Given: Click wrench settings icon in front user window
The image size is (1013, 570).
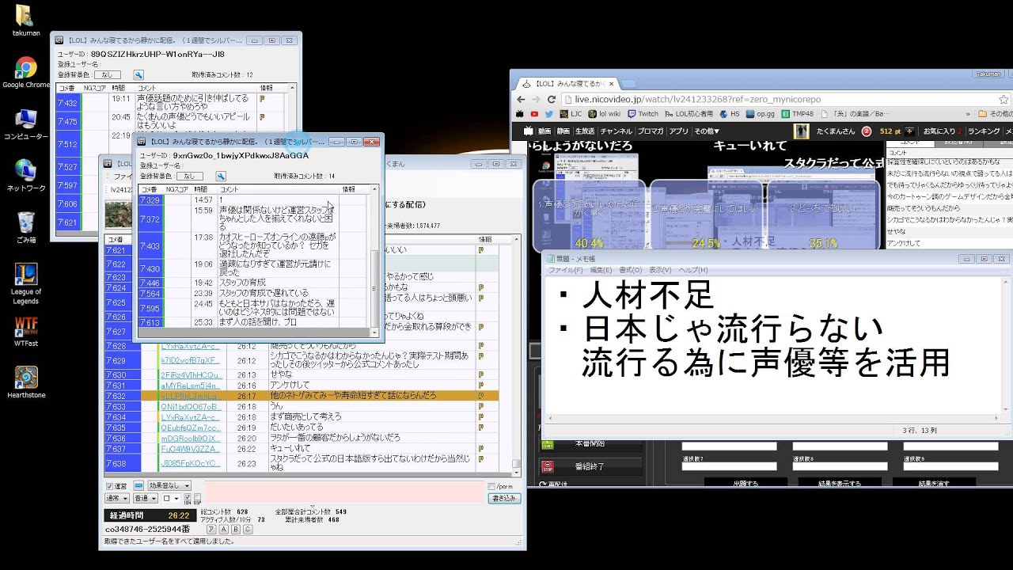Looking at the screenshot, I should click(x=221, y=176).
